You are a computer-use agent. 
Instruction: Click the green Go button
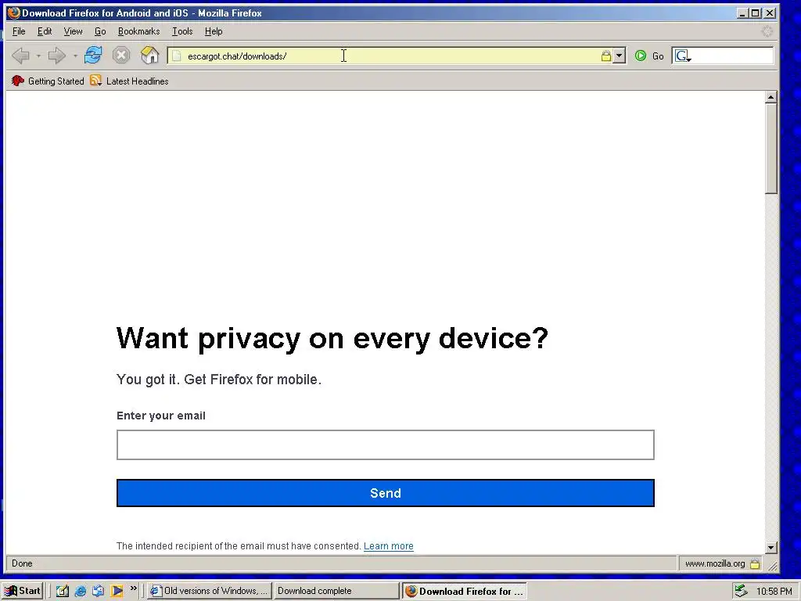(649, 56)
